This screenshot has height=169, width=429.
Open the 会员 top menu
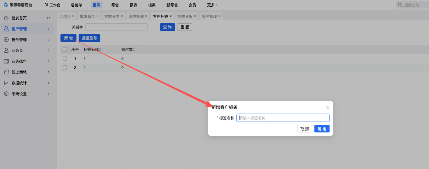tap(192, 5)
